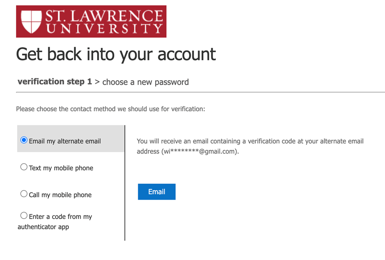Click the St. Lawrence University wordmark
Viewport: 385px width, 260px height.
click(104, 22)
